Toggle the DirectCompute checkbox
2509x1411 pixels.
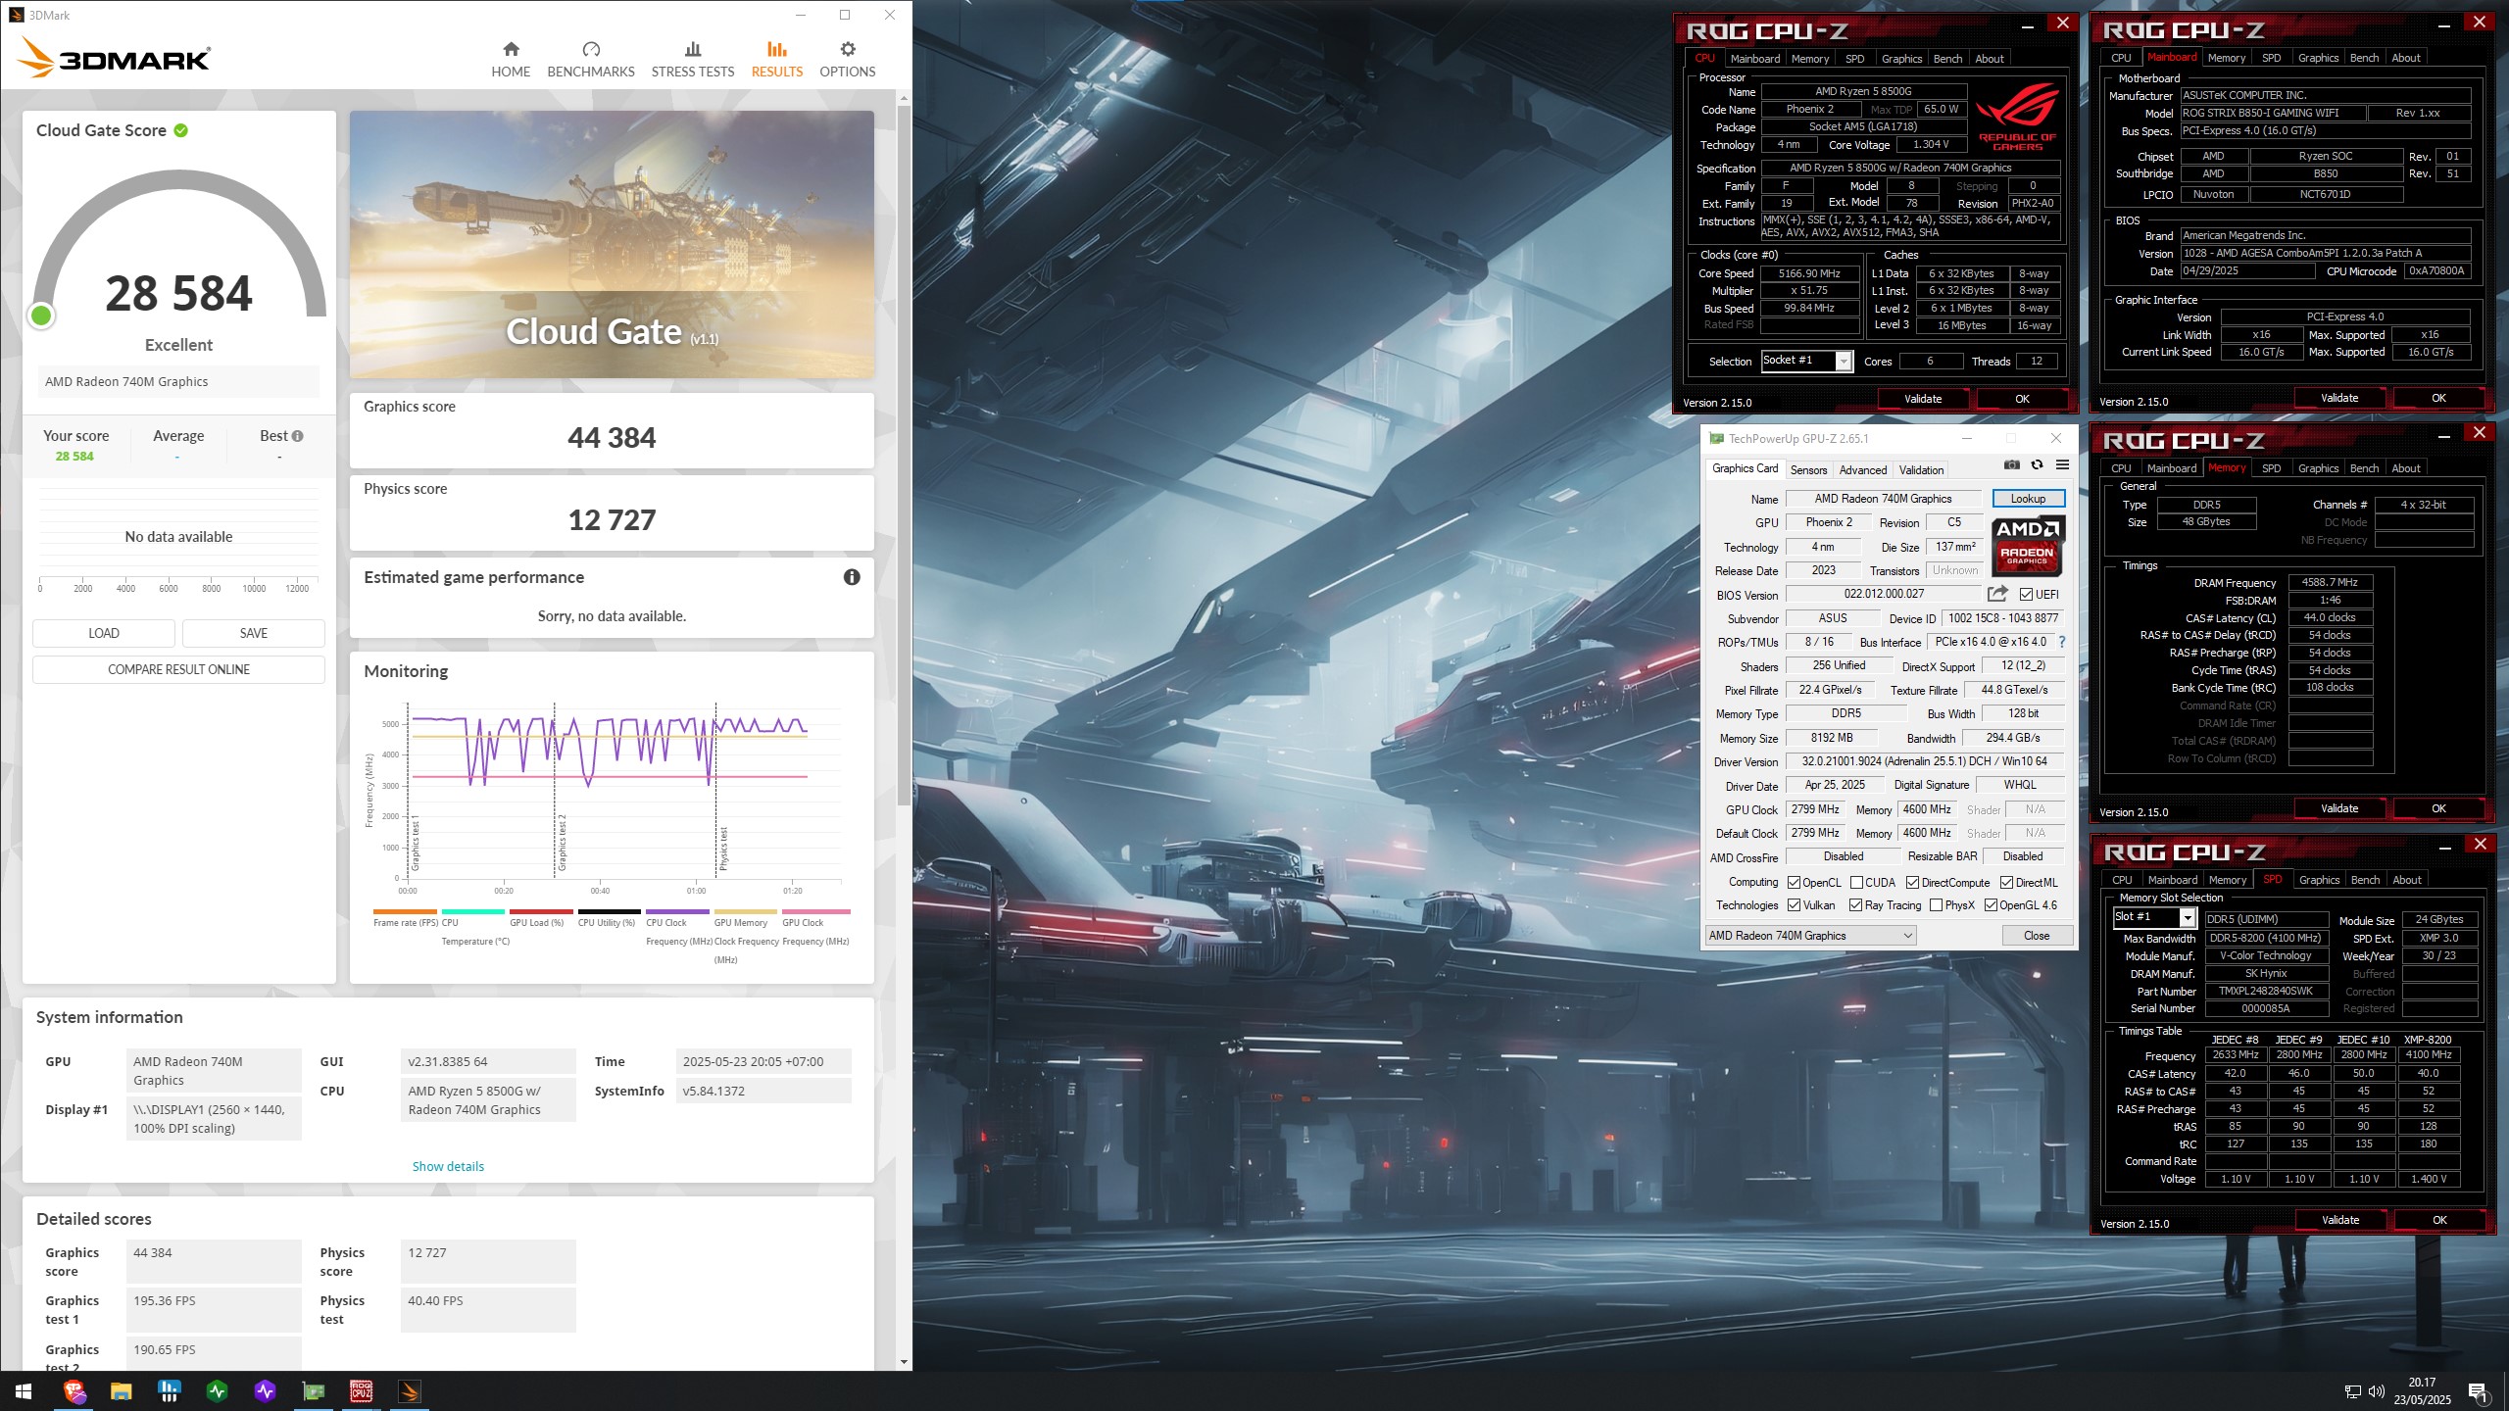coord(1912,883)
